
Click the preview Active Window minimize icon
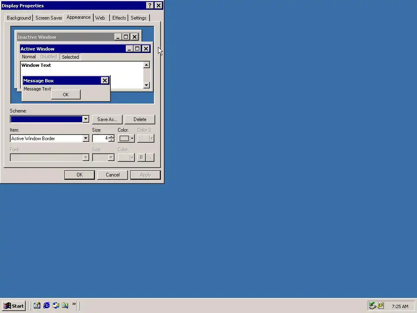[x=129, y=49]
